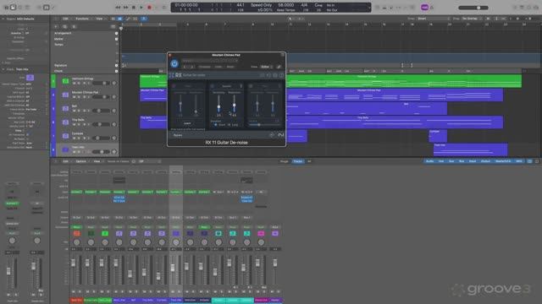542x304 pixels.
Task: Click the plus button to add a new track
Action: [56, 26]
